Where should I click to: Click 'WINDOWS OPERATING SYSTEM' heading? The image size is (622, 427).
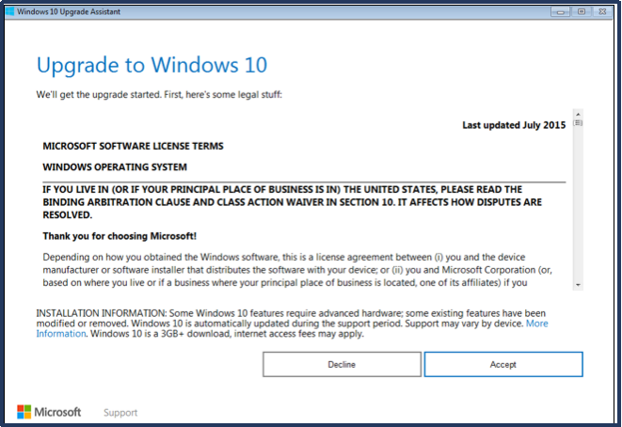coord(115,167)
